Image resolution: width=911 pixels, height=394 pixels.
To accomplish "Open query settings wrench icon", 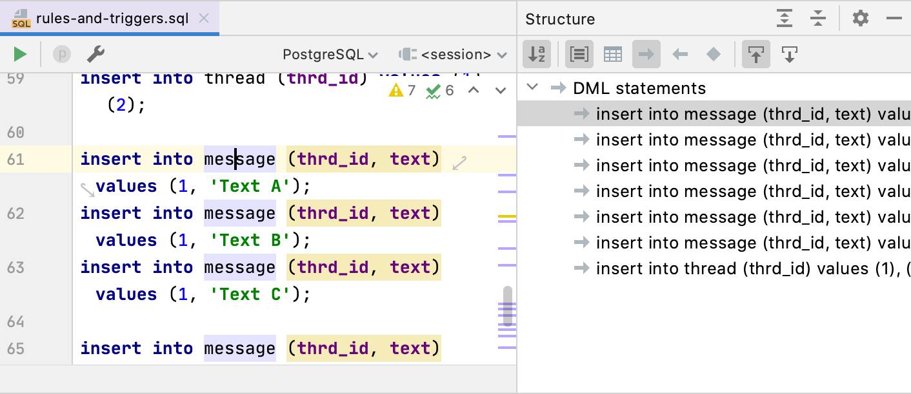I will 95,55.
